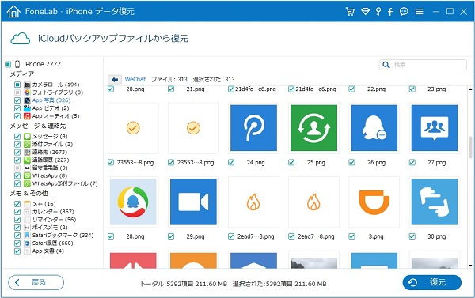Uncheck the 3.png file checkbox
475x298 pixels.
click(x=351, y=236)
